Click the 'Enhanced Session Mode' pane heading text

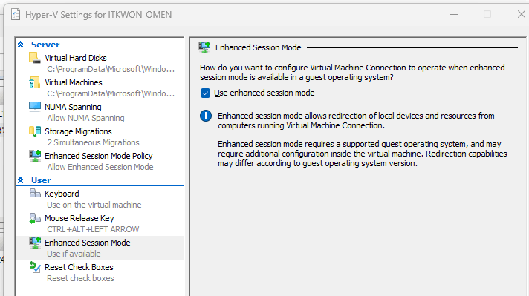point(258,47)
